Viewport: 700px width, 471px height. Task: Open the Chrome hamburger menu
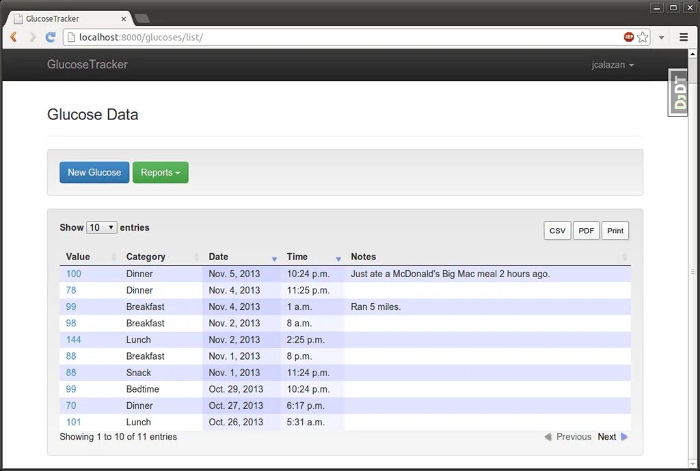pyautogui.click(x=684, y=37)
